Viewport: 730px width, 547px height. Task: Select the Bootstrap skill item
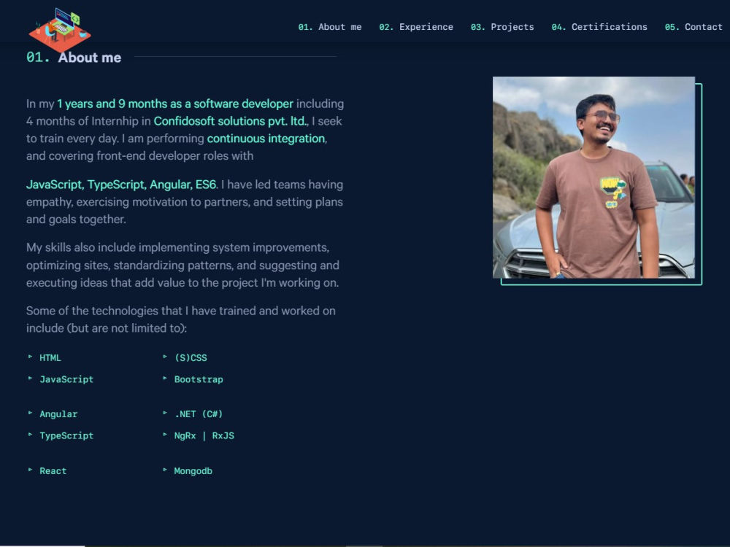tap(199, 379)
